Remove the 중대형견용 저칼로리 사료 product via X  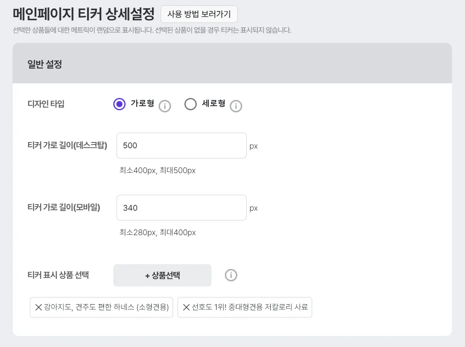pos(186,307)
